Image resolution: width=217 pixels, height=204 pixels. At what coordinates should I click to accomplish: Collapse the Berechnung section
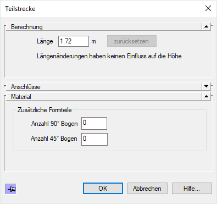pyautogui.click(x=207, y=26)
